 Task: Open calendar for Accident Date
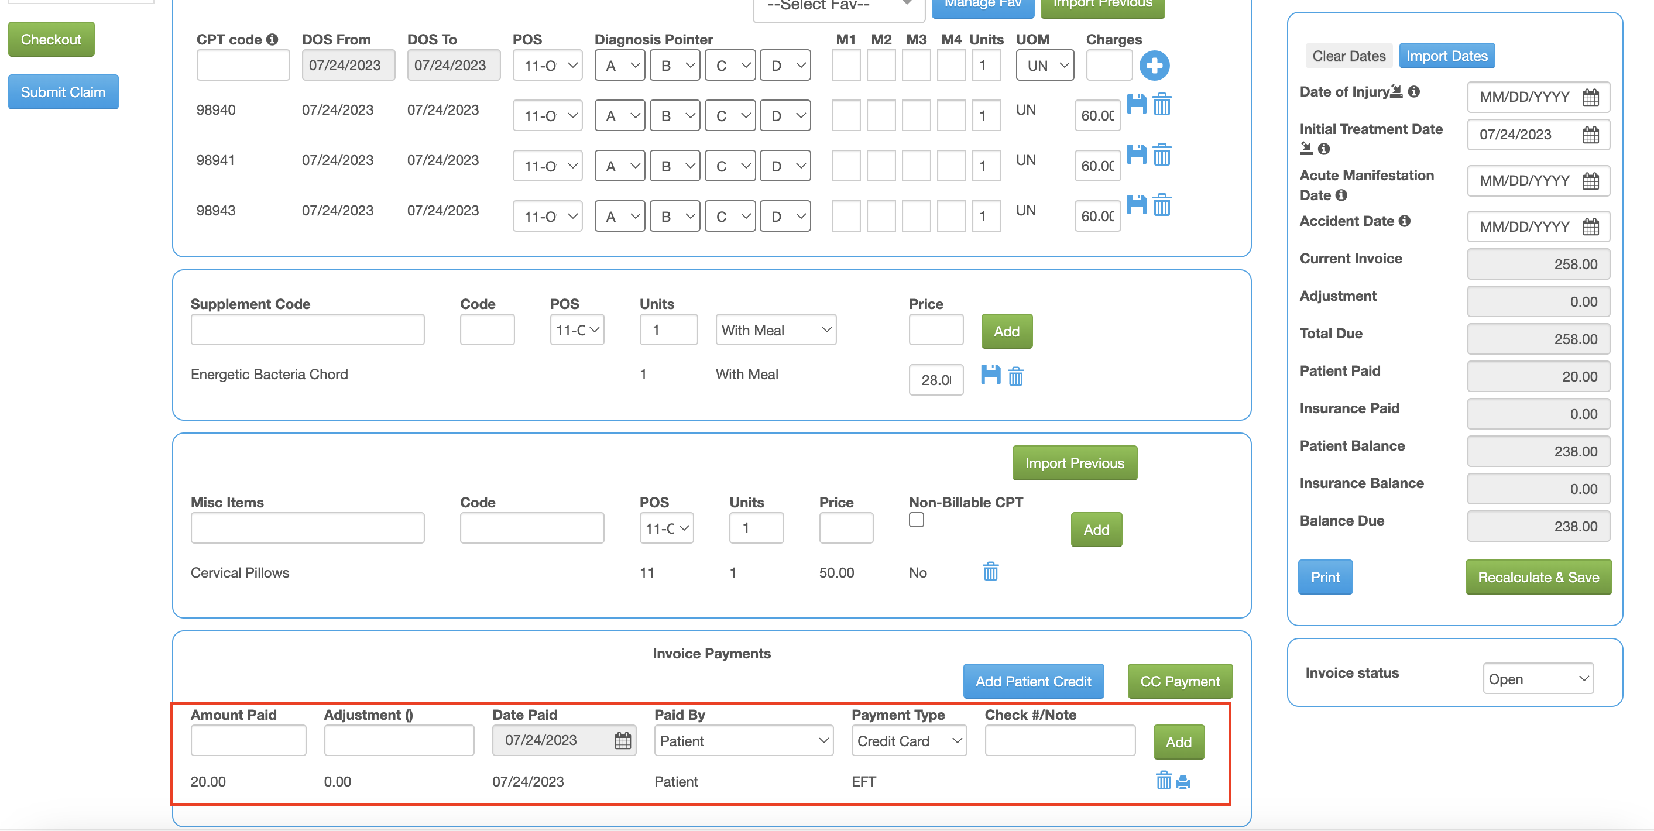coord(1590,226)
